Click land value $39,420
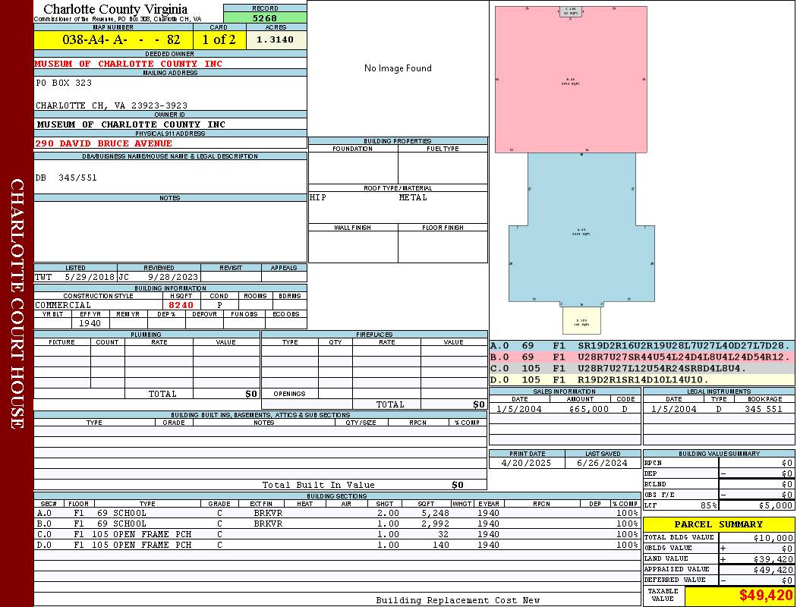Image resolution: width=797 pixels, height=607 pixels. [x=773, y=559]
